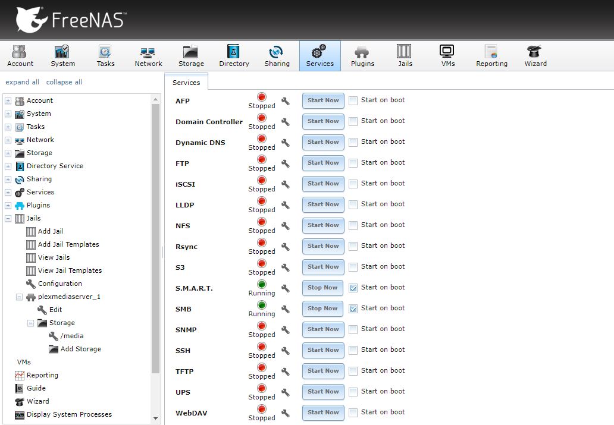Open the Jails toolbar icon
The width and height of the screenshot is (614, 425).
tap(405, 56)
